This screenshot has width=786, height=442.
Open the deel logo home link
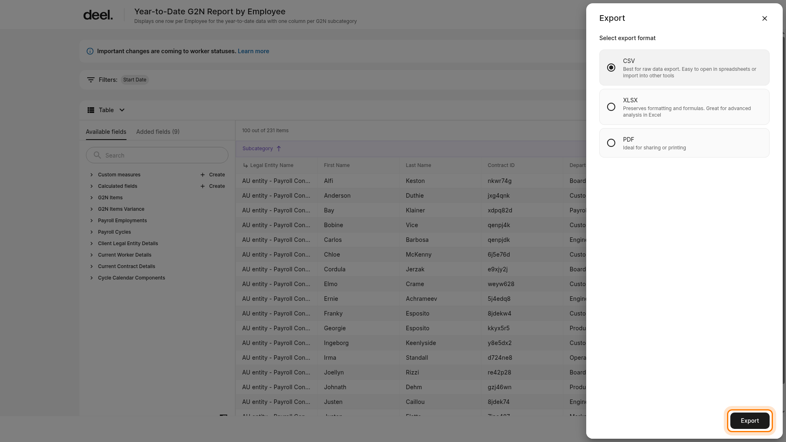point(98,15)
